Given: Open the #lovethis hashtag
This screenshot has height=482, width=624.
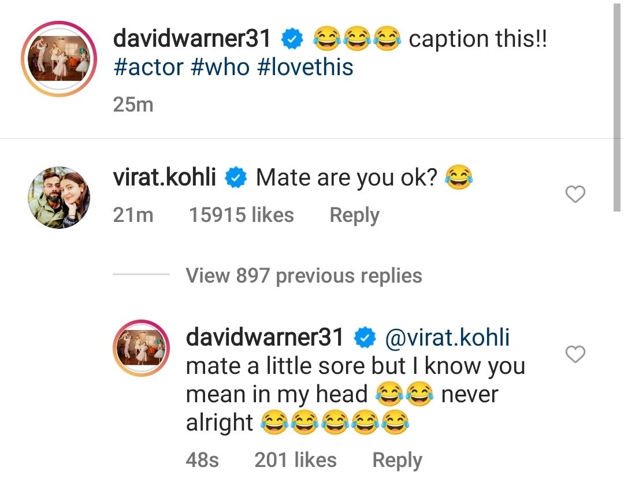Looking at the screenshot, I should point(305,68).
